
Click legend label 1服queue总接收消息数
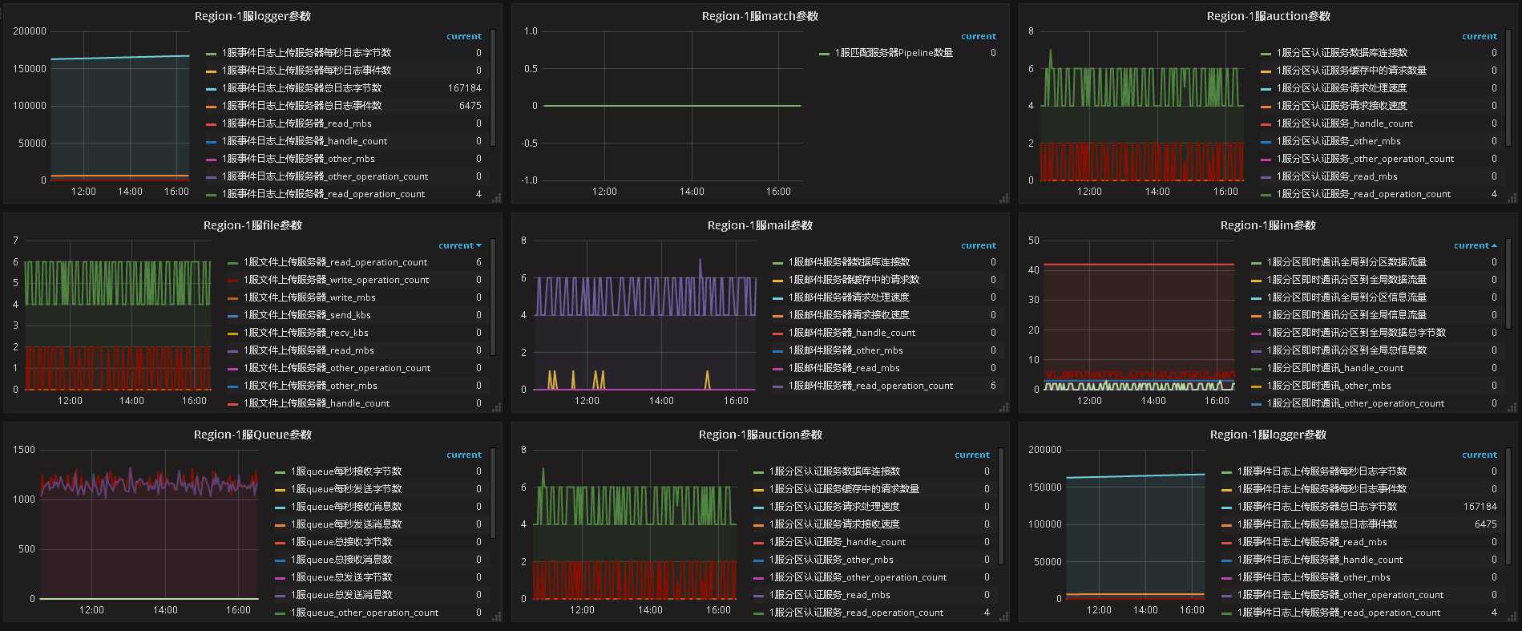point(341,560)
